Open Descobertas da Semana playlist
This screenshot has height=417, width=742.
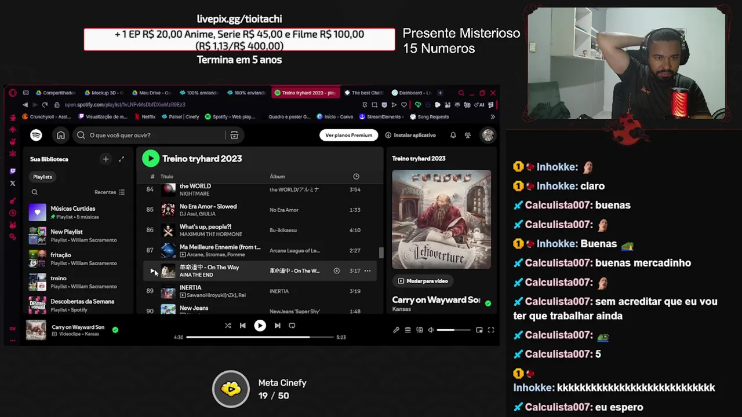tap(78, 305)
